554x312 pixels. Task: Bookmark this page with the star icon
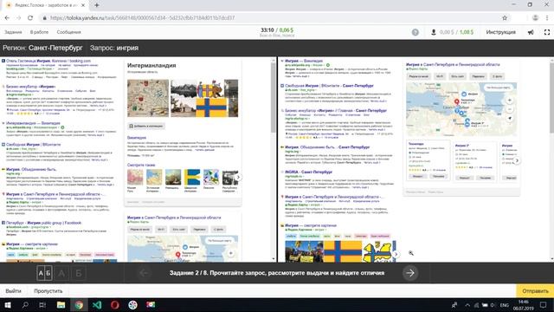pyautogui.click(x=505, y=17)
